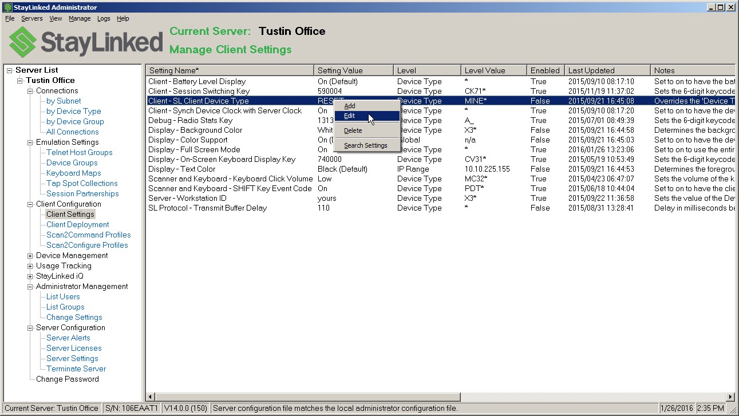This screenshot has height=416, width=739.
Task: Choose Add from the context menu
Action: (366, 106)
